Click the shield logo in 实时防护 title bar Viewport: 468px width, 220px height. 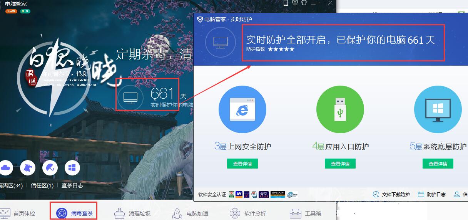tap(200, 19)
